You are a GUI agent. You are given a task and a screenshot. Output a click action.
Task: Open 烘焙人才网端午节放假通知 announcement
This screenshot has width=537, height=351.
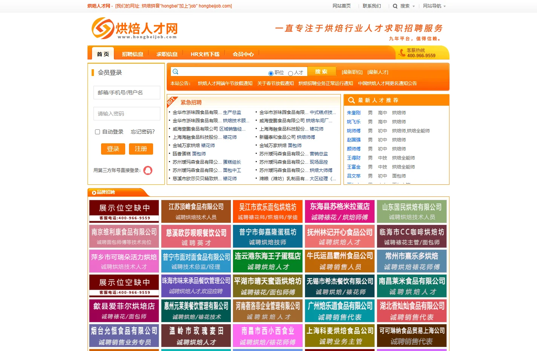tap(225, 84)
